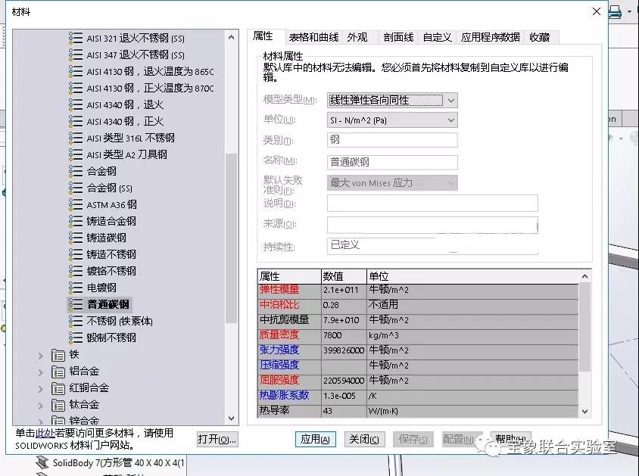Click the 质量密度 value 7800
The width and height of the screenshot is (639, 476).
pyautogui.click(x=344, y=335)
